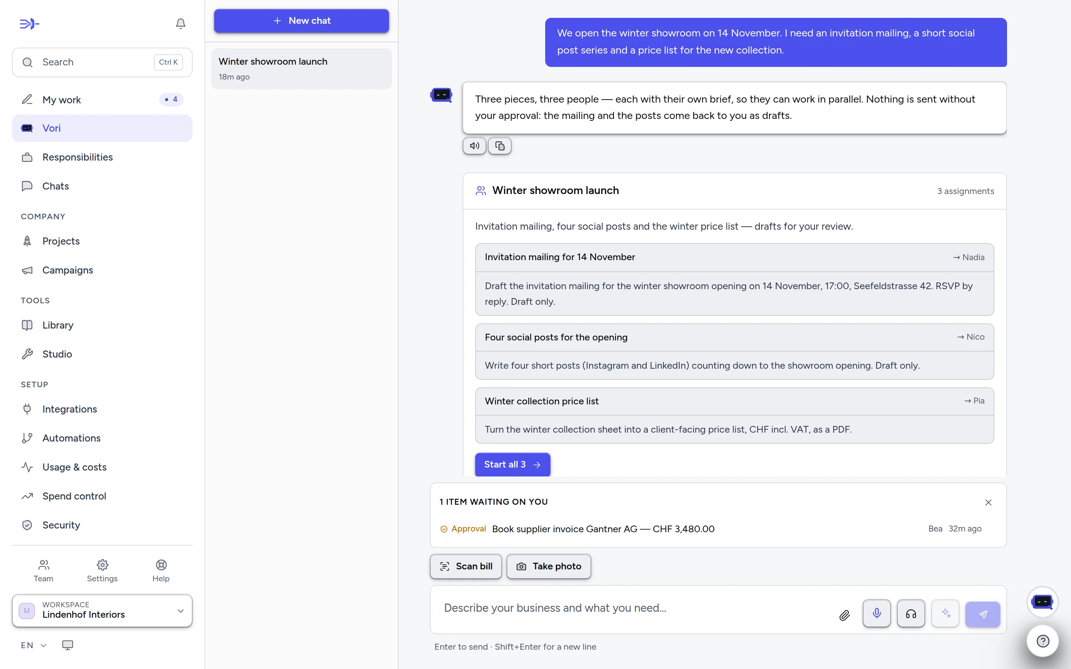Open voice mode with headphones button
This screenshot has height=669, width=1071.
(911, 613)
